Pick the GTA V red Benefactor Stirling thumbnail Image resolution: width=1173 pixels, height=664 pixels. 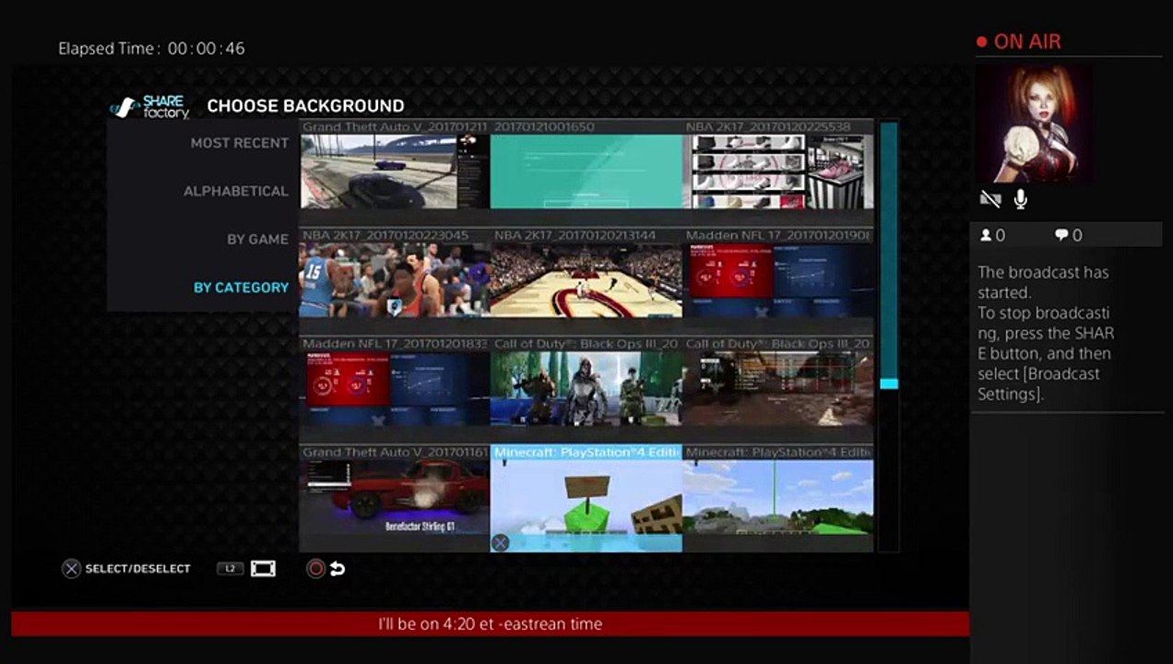(x=395, y=498)
